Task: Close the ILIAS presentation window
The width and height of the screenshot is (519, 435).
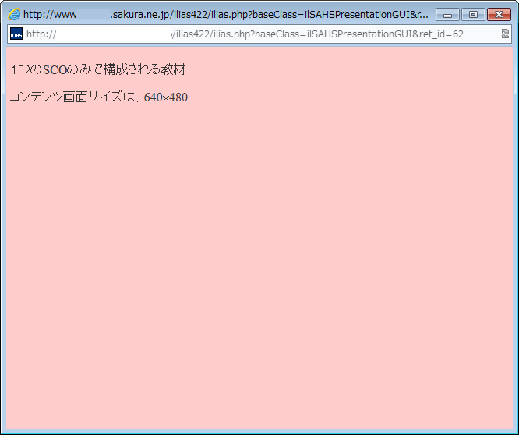Action: [x=498, y=15]
